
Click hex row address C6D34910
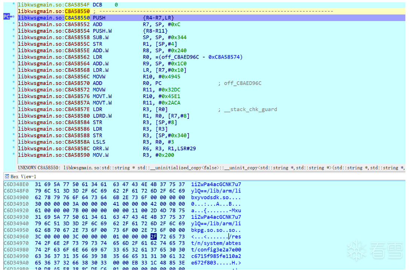tap(16, 204)
